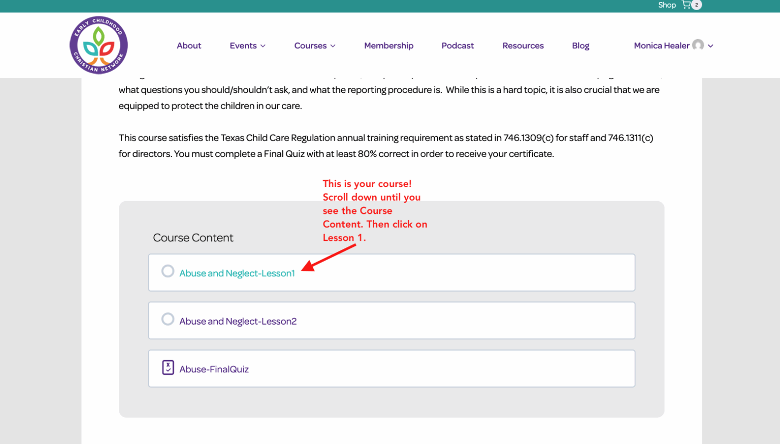Toggle Lesson2 completion circle
Image resolution: width=780 pixels, height=444 pixels.
(168, 319)
